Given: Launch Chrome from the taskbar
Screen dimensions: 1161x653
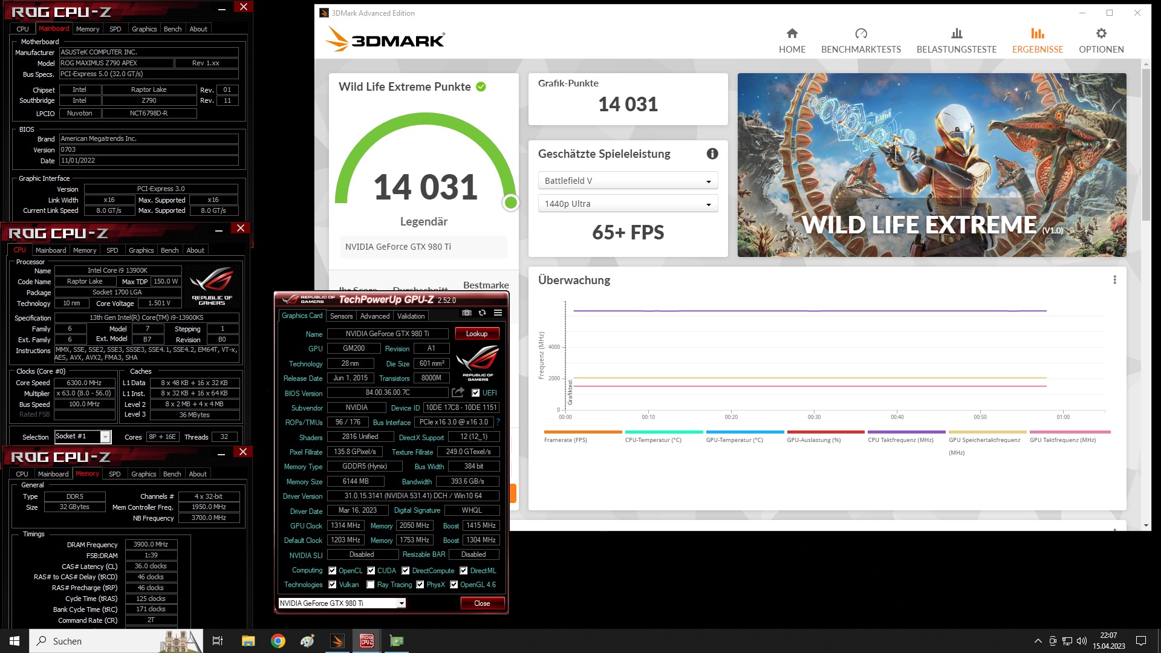Looking at the screenshot, I should (278, 641).
